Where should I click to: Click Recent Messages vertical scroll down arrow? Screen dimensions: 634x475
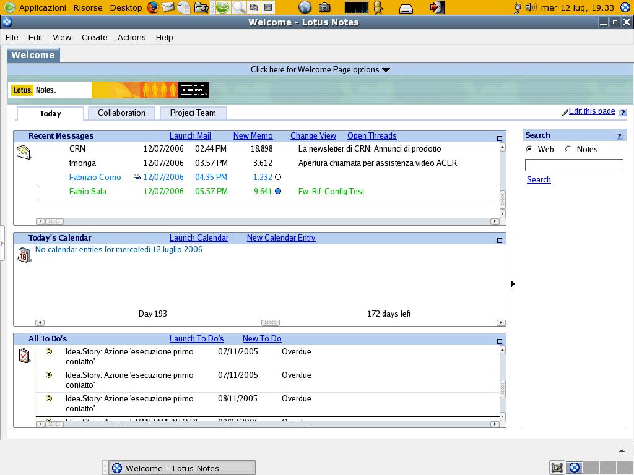coord(503,213)
